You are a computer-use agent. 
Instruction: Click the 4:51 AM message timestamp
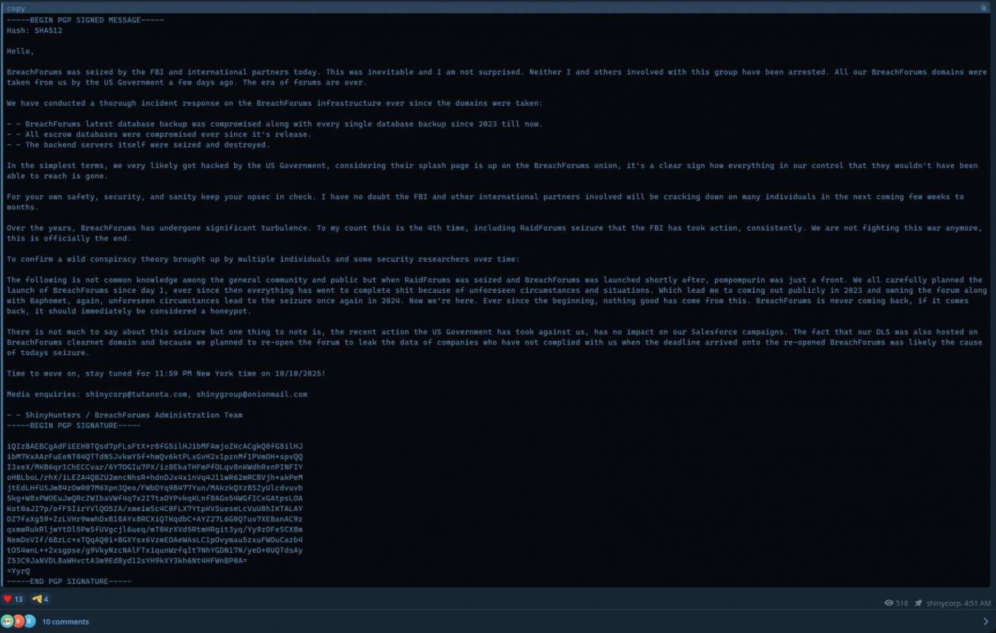click(977, 603)
